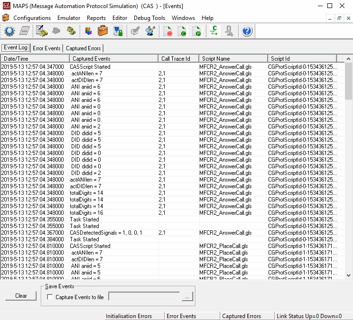Click the brown briefcase toolbar icon

point(102,31)
